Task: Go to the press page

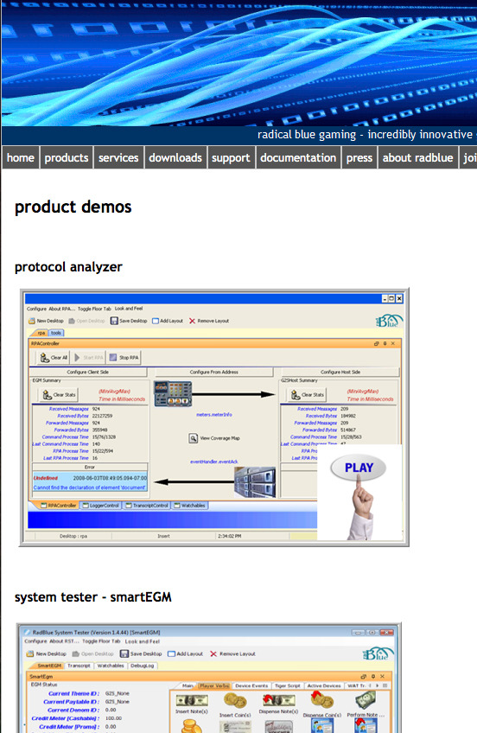Action: (x=359, y=158)
